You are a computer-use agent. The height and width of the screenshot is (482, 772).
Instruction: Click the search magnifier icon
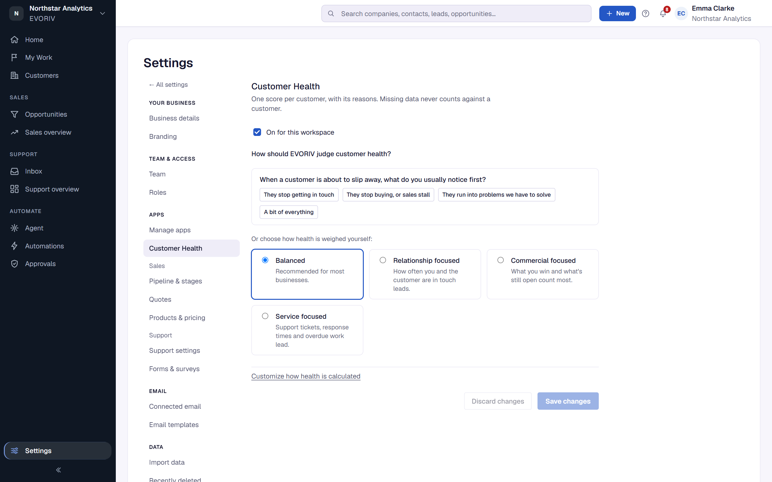[x=331, y=13]
